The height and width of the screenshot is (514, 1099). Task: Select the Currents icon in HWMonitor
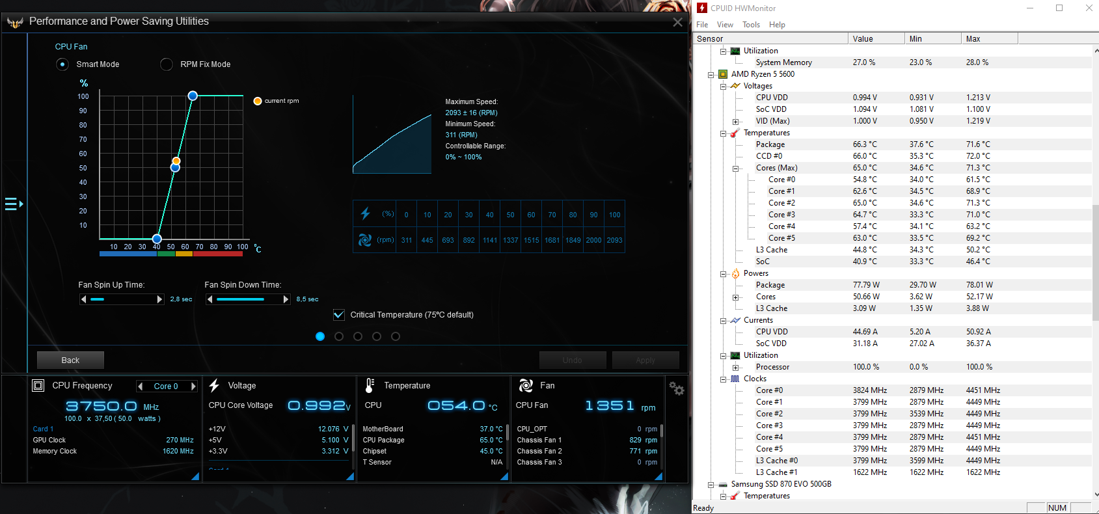click(x=735, y=320)
